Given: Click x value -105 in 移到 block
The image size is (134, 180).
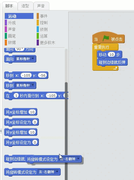Looking at the screenshot, I should tap(26, 75).
